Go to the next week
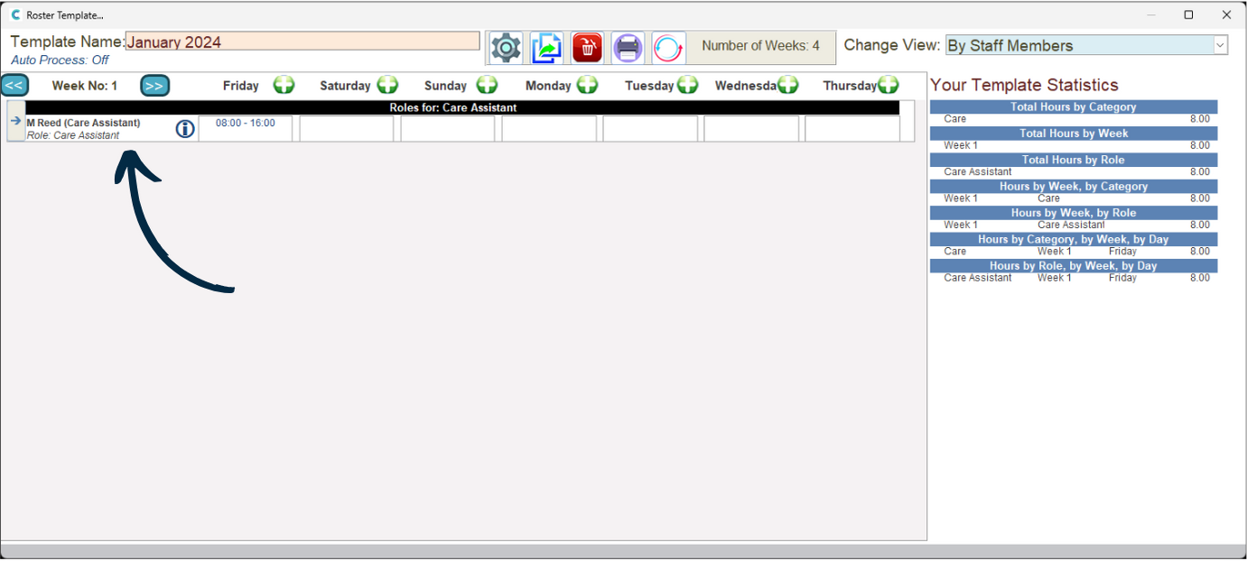 click(154, 86)
